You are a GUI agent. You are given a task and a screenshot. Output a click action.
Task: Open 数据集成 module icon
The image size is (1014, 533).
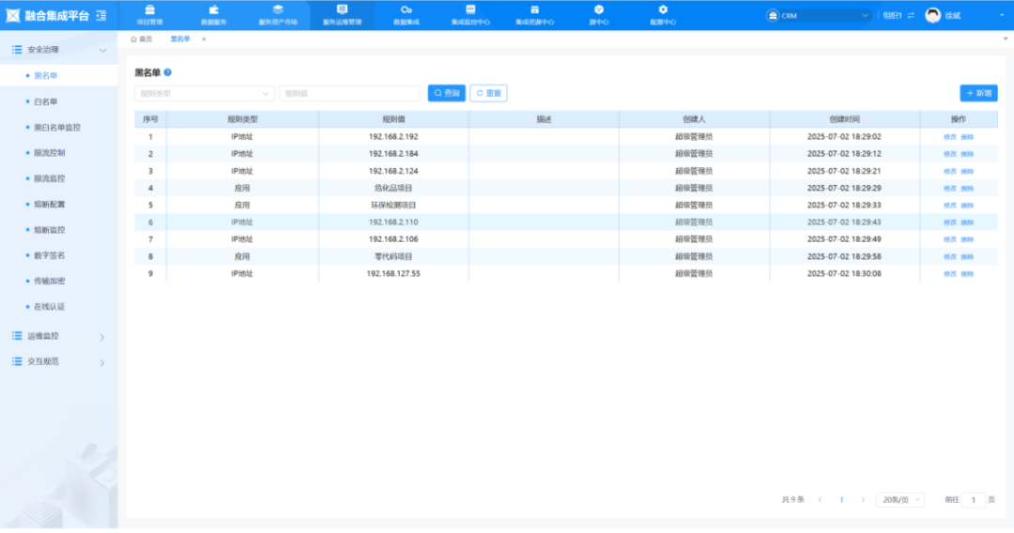(x=407, y=14)
